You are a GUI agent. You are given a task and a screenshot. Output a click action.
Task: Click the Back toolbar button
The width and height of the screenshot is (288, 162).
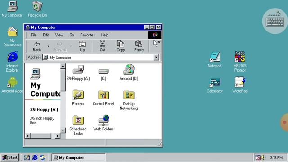37,46
